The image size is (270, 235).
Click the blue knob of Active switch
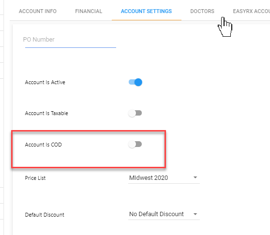click(x=138, y=82)
